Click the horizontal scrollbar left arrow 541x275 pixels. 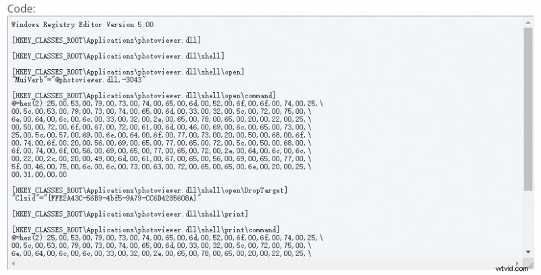click(x=12, y=263)
